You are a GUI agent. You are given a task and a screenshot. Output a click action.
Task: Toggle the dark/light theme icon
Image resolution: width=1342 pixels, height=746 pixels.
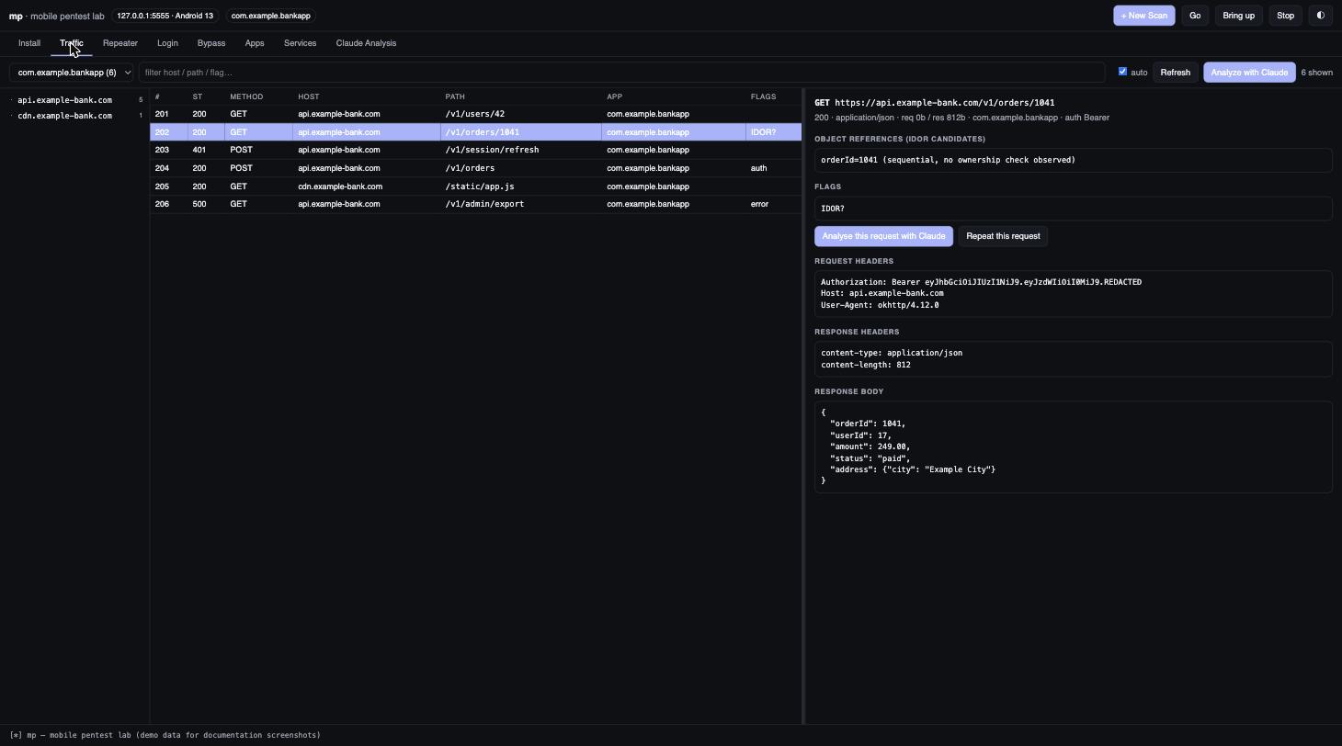pos(1320,16)
